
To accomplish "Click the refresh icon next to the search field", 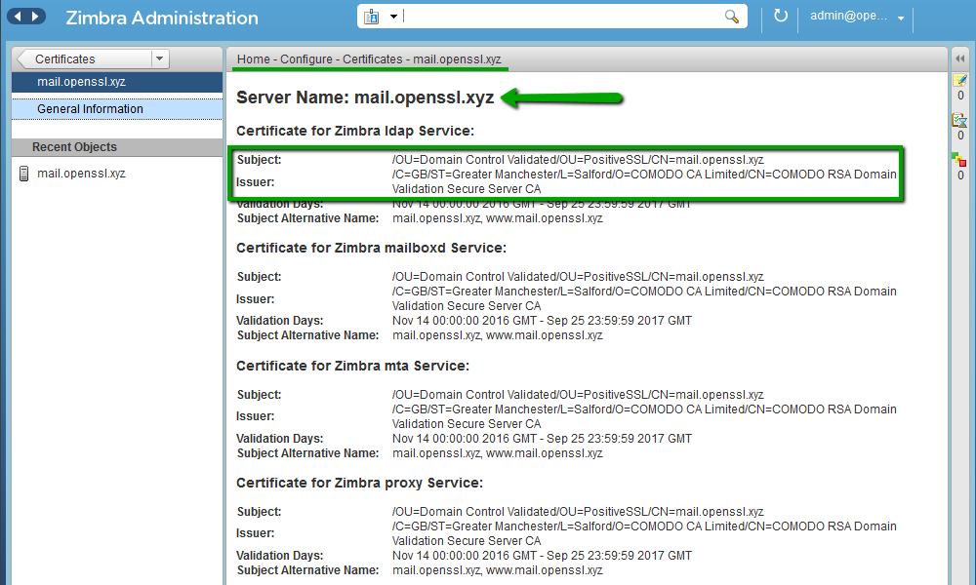I will click(x=783, y=17).
